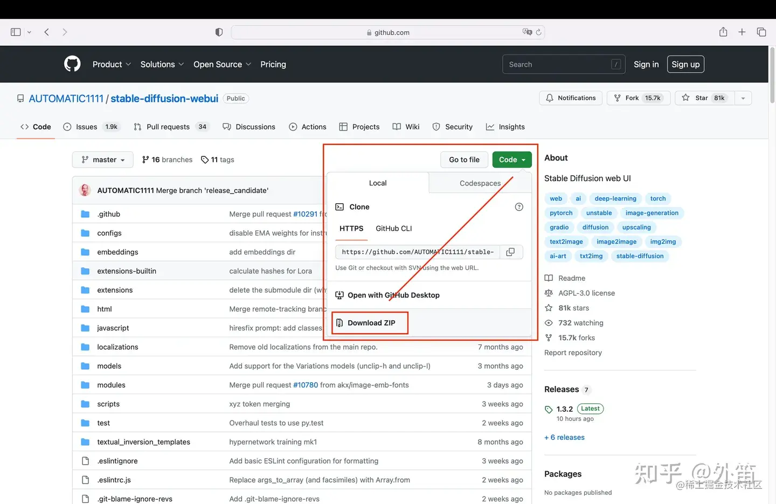Select the GitHub CLI clone tab

(394, 229)
